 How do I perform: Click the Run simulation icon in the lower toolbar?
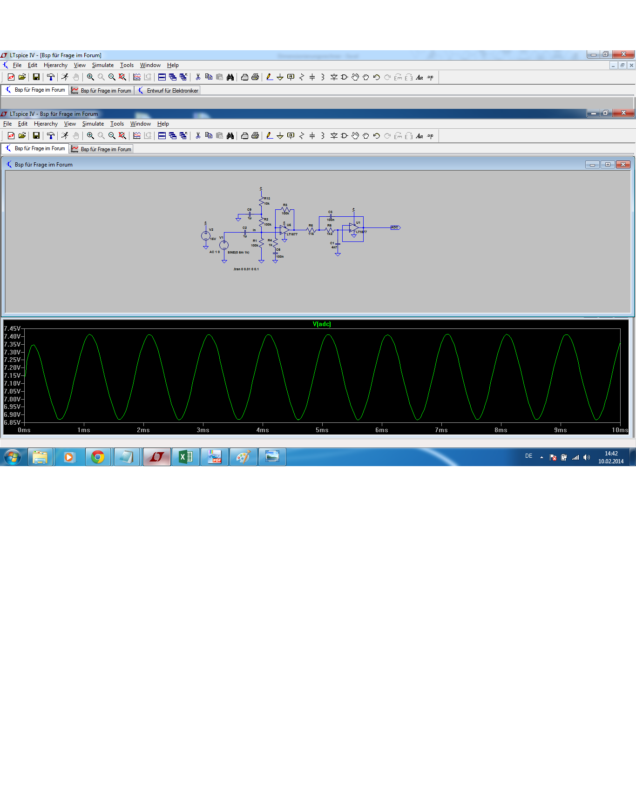pyautogui.click(x=65, y=136)
